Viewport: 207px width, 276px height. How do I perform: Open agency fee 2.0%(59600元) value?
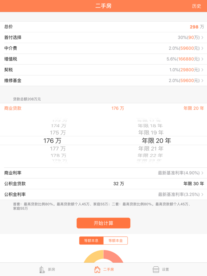pos(184,48)
